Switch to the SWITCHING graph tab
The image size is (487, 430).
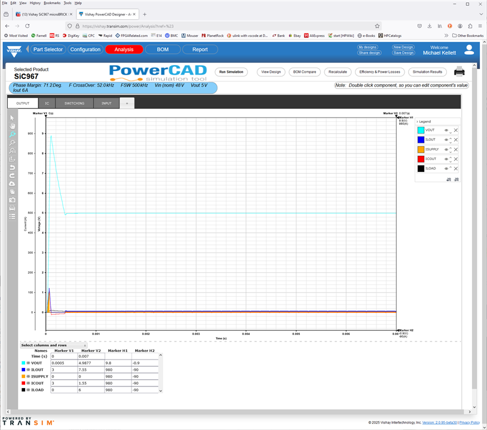pos(74,103)
